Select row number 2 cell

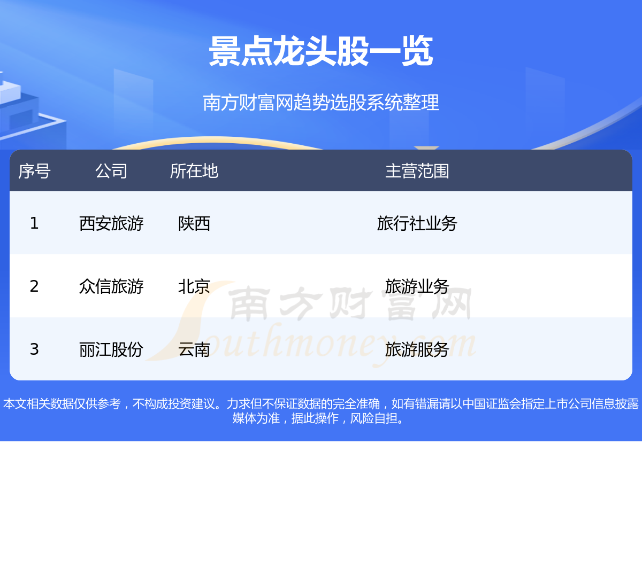click(x=34, y=286)
